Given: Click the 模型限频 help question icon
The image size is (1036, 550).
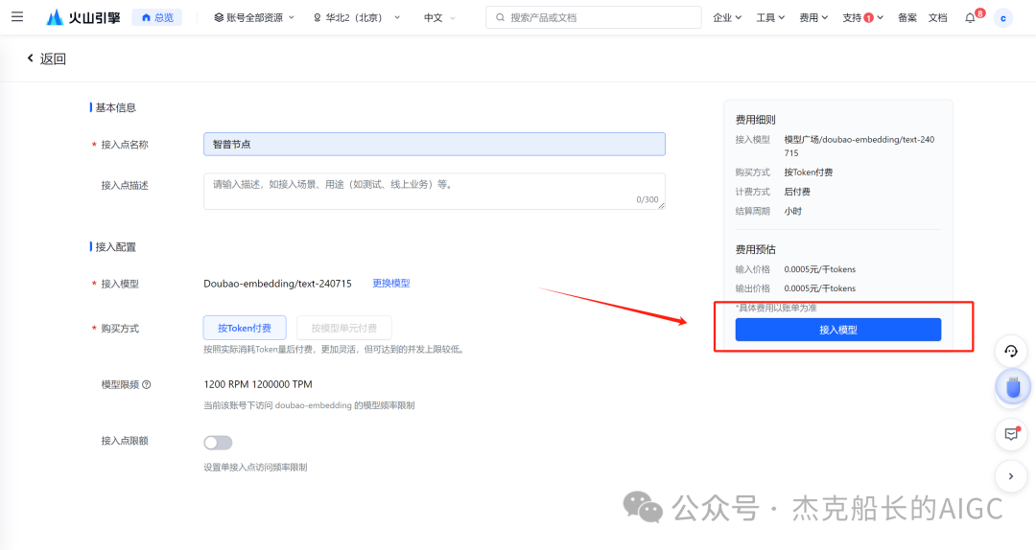Looking at the screenshot, I should [x=147, y=385].
